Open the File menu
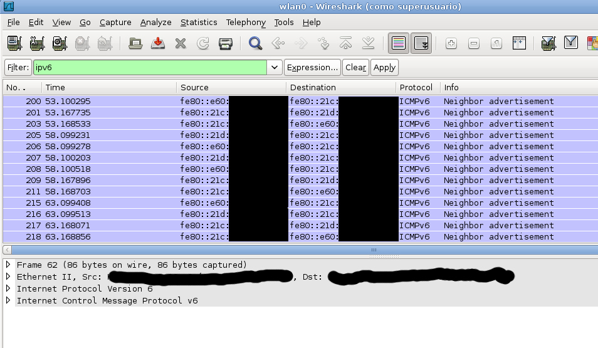 [13, 22]
